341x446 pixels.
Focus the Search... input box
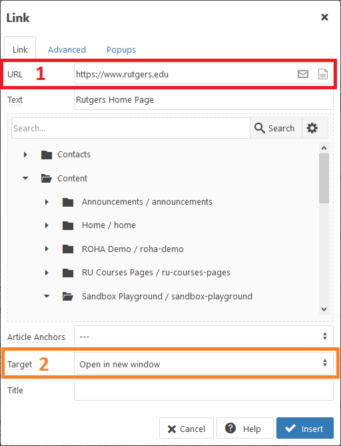point(131,128)
